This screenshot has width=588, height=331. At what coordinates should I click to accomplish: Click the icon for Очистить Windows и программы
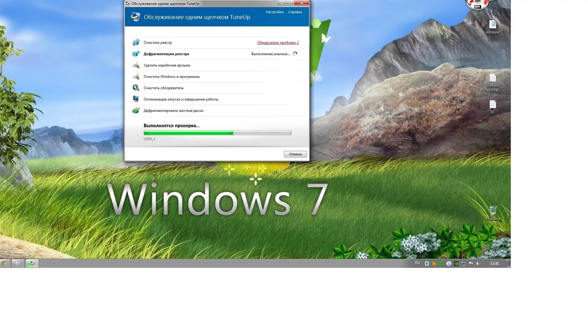pyautogui.click(x=136, y=76)
